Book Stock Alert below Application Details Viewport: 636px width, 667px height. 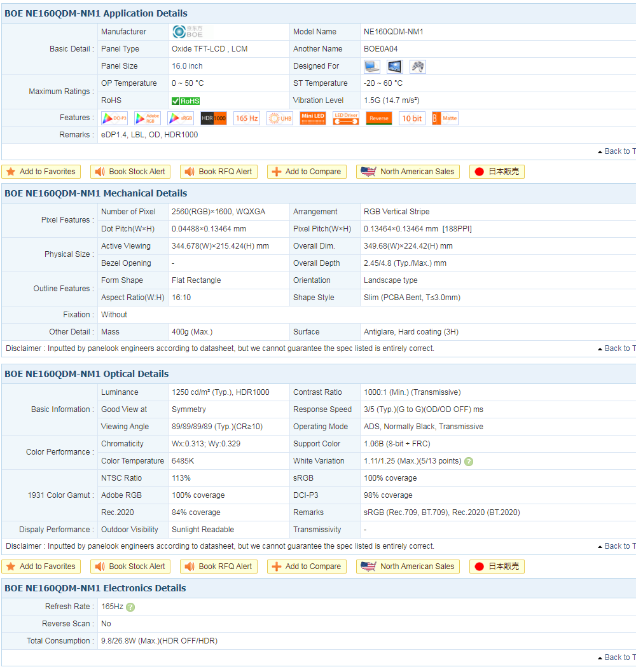(130, 172)
